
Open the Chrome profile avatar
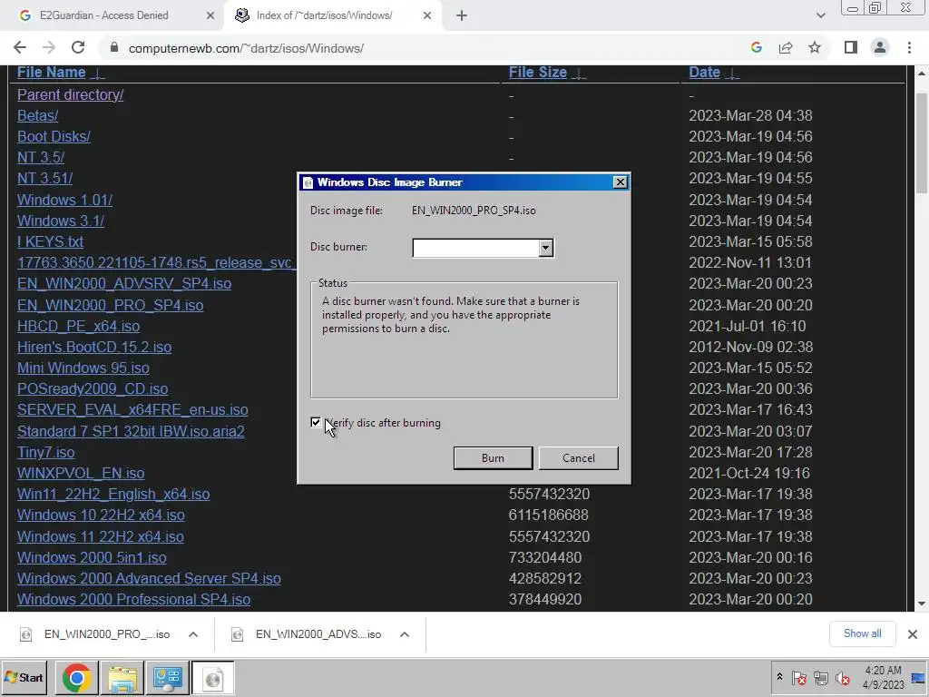880,48
